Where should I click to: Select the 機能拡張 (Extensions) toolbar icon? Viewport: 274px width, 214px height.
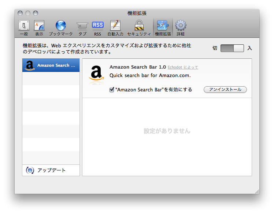coord(163,28)
